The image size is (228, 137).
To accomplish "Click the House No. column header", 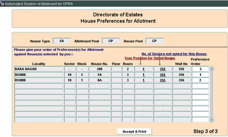I will tap(99, 64).
